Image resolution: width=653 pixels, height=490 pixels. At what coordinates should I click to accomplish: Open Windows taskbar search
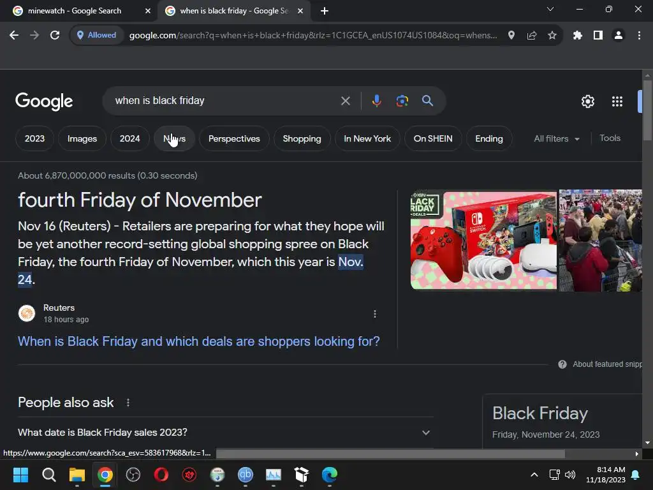point(48,475)
